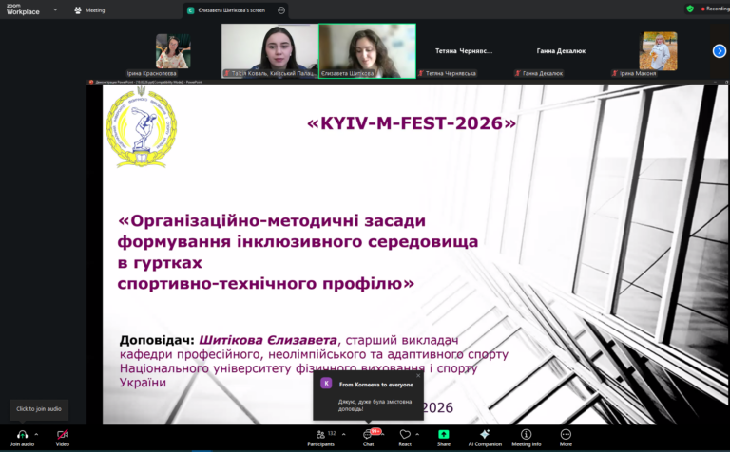The image size is (730, 452).
Task: Show next participants with blue arrow button
Action: (720, 50)
